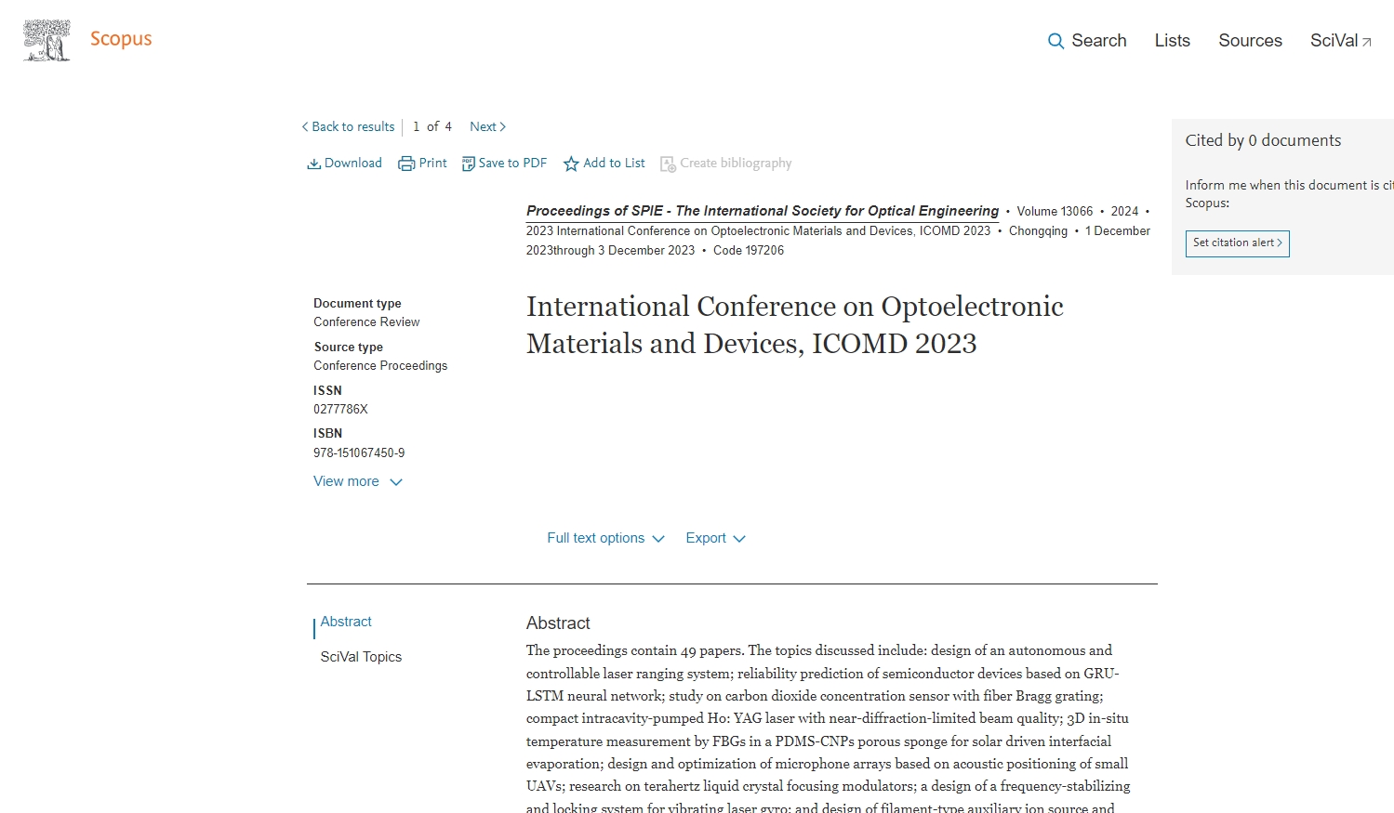Click the Print text link
The height and width of the screenshot is (813, 1394).
pos(432,163)
